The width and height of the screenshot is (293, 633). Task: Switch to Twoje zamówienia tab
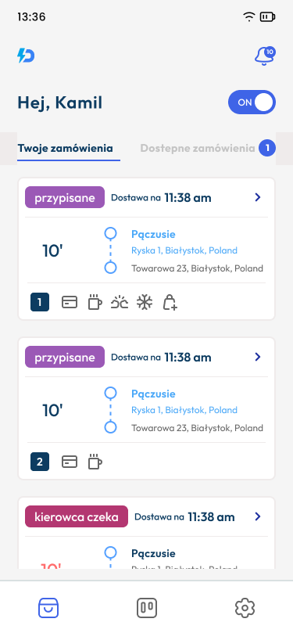coord(65,148)
